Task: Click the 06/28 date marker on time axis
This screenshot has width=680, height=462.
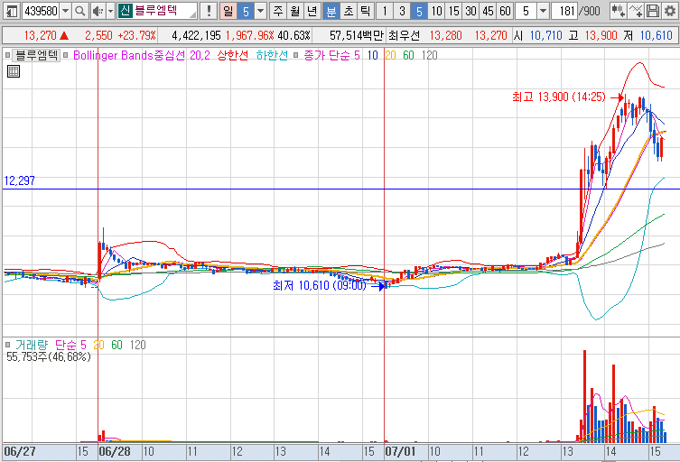Action: click(x=115, y=451)
